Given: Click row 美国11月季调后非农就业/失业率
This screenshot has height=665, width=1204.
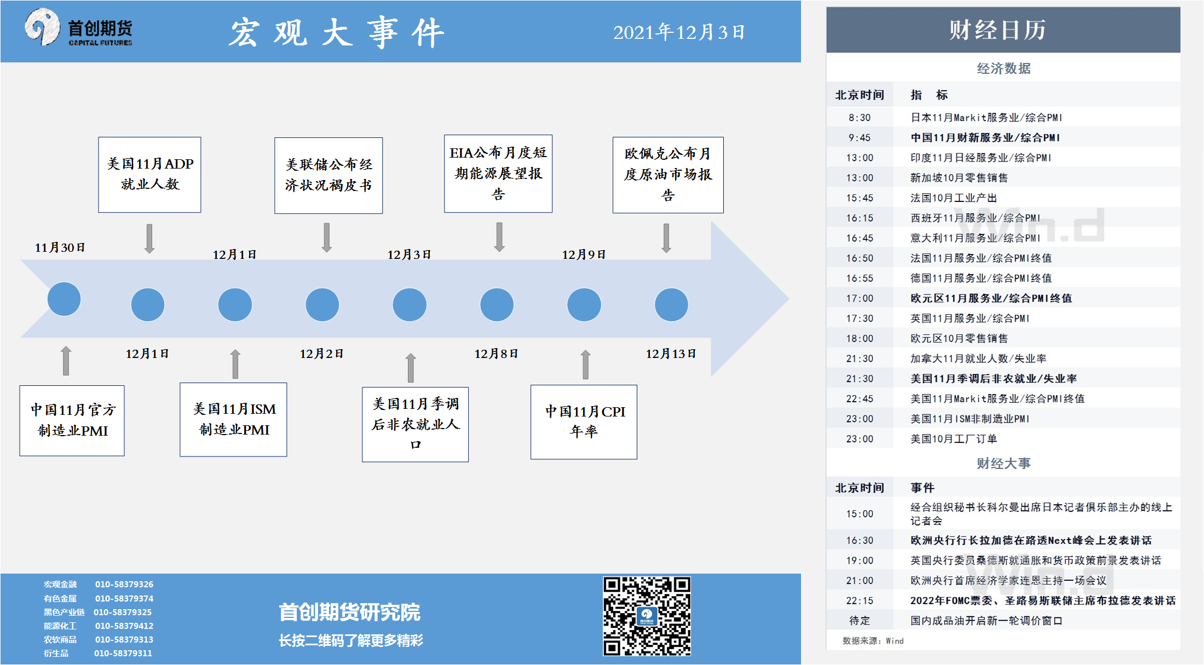Looking at the screenshot, I should [1003, 379].
